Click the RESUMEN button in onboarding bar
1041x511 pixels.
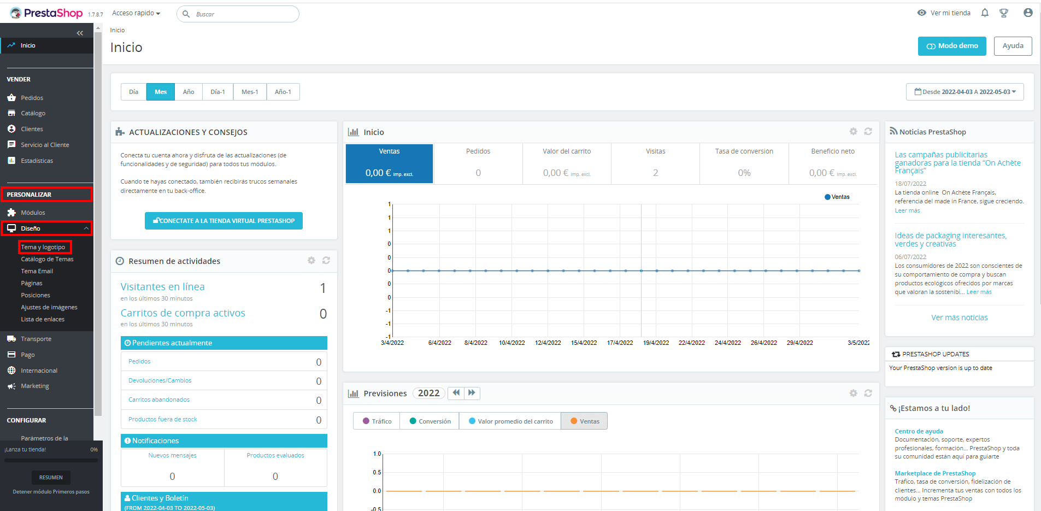[51, 477]
